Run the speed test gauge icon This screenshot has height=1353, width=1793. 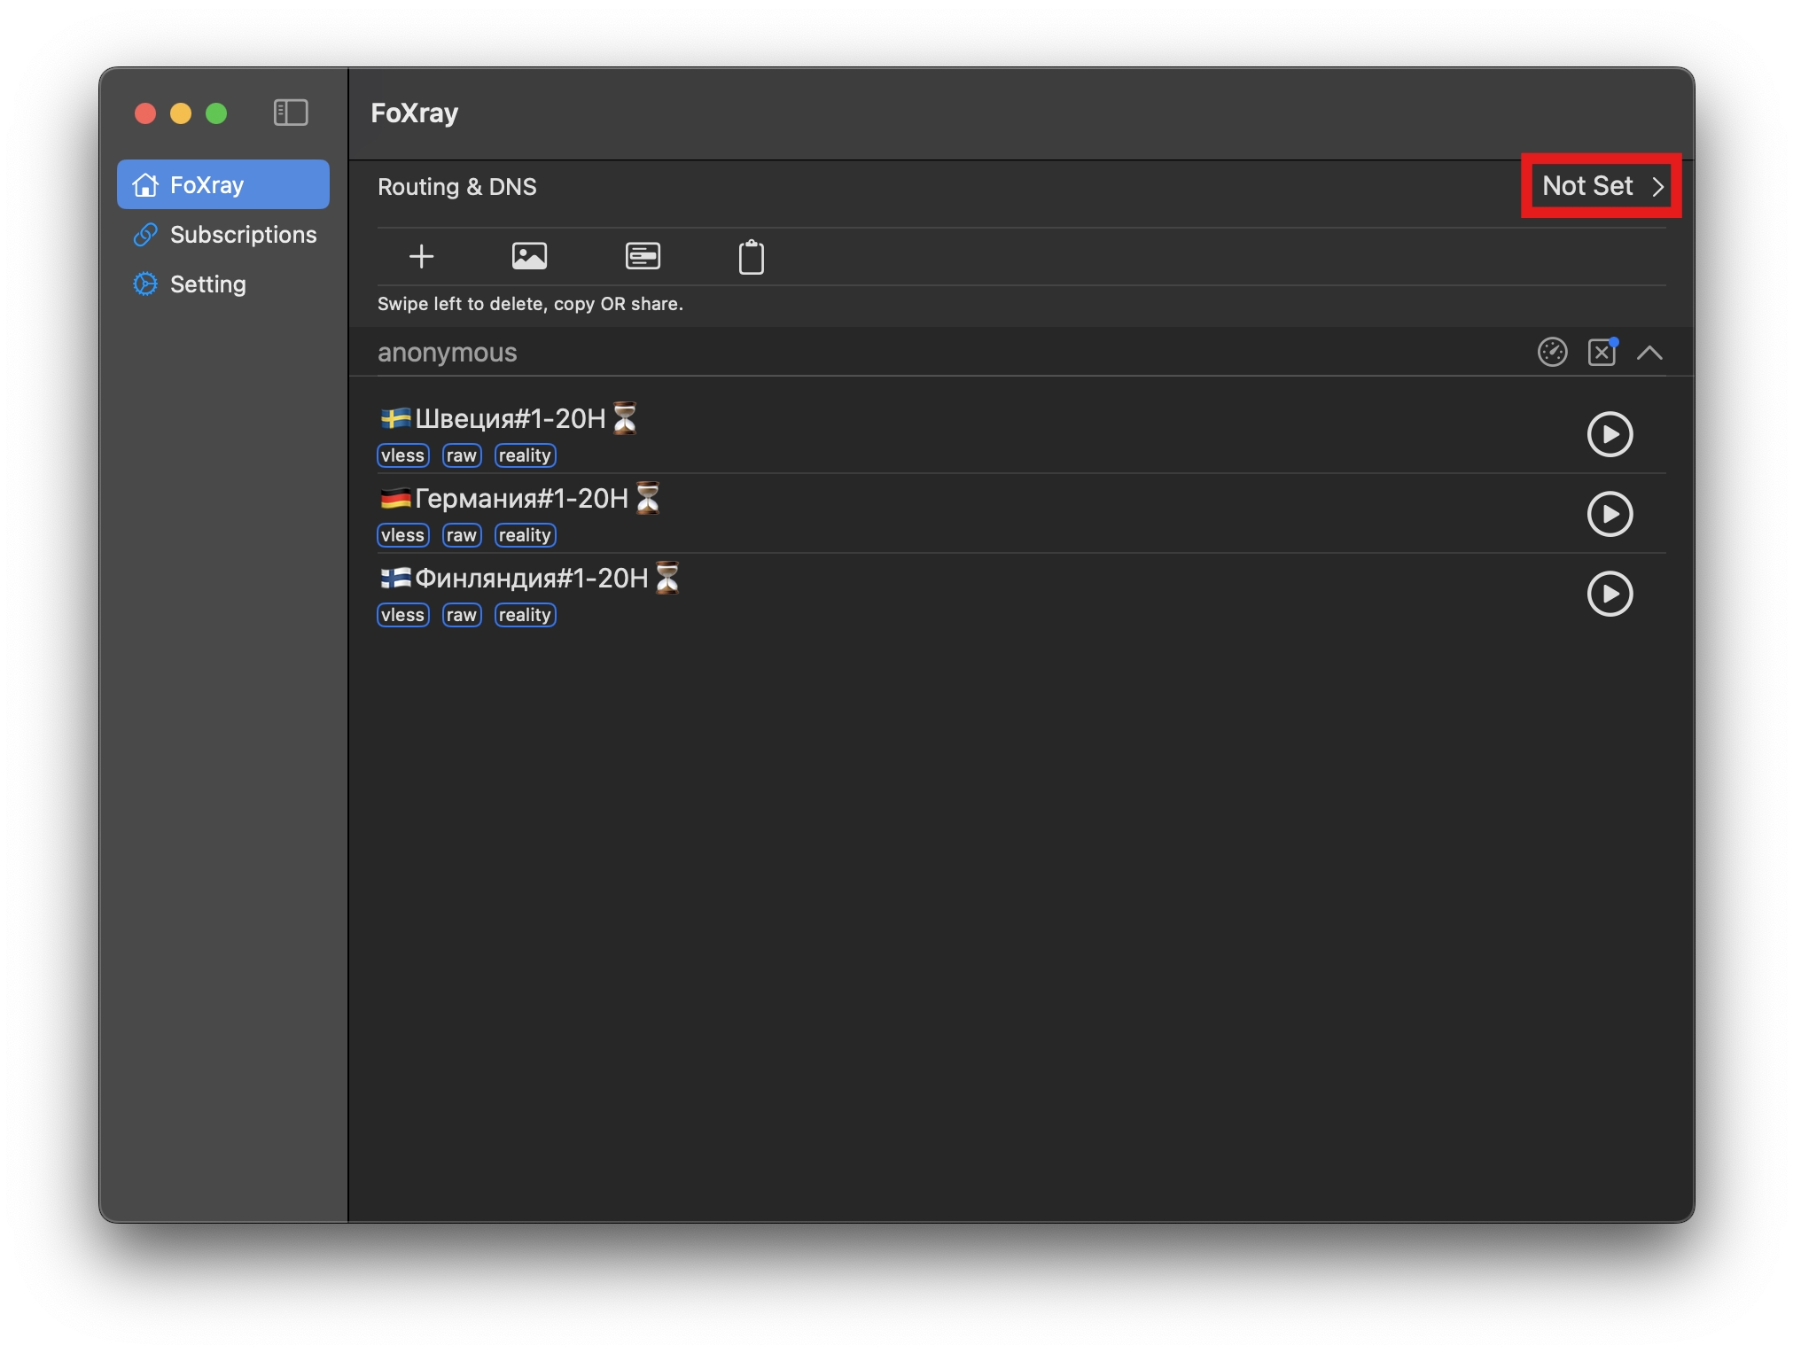1552,353
